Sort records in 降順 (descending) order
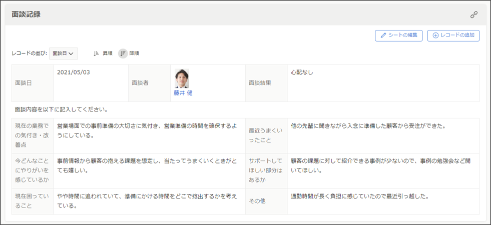The height and width of the screenshot is (225, 491). 129,53
